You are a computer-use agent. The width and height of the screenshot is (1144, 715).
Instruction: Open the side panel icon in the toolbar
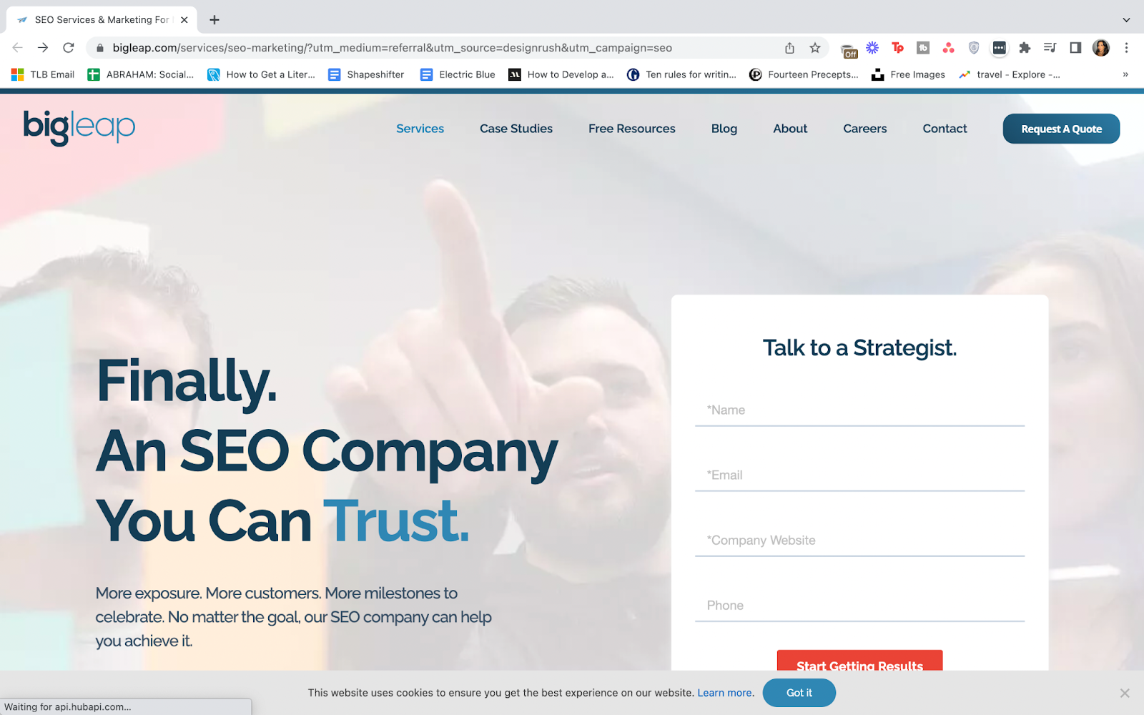(1075, 48)
